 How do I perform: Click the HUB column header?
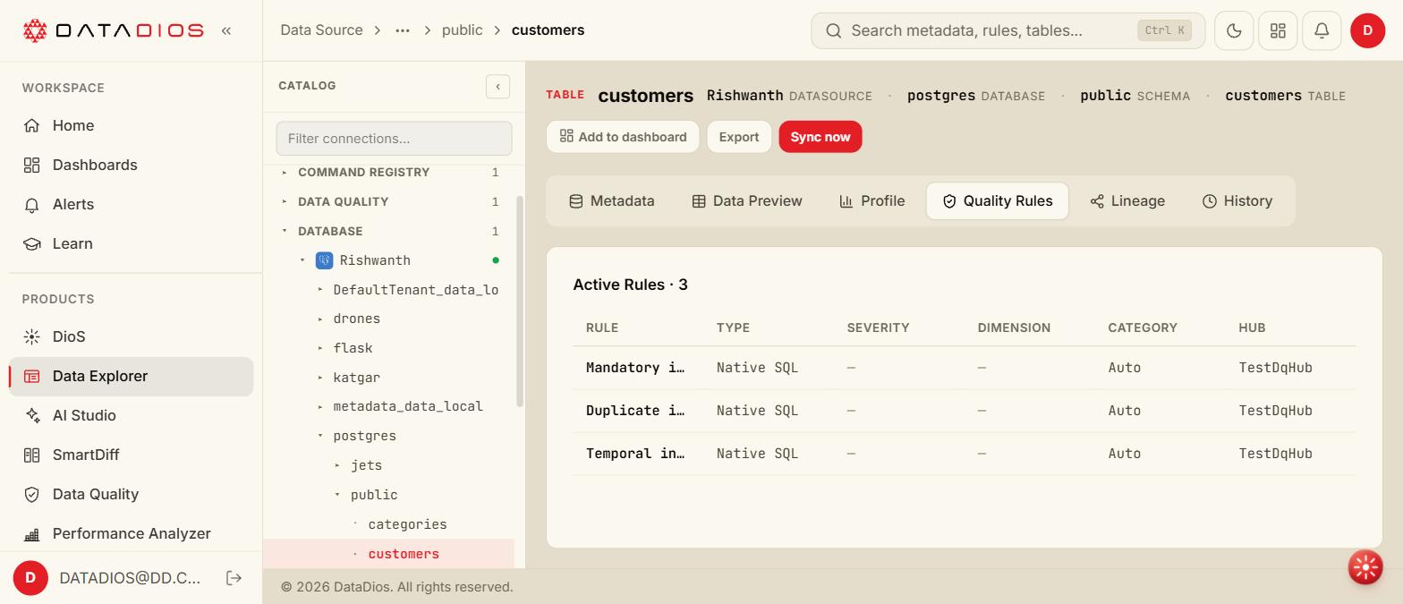tap(1252, 328)
